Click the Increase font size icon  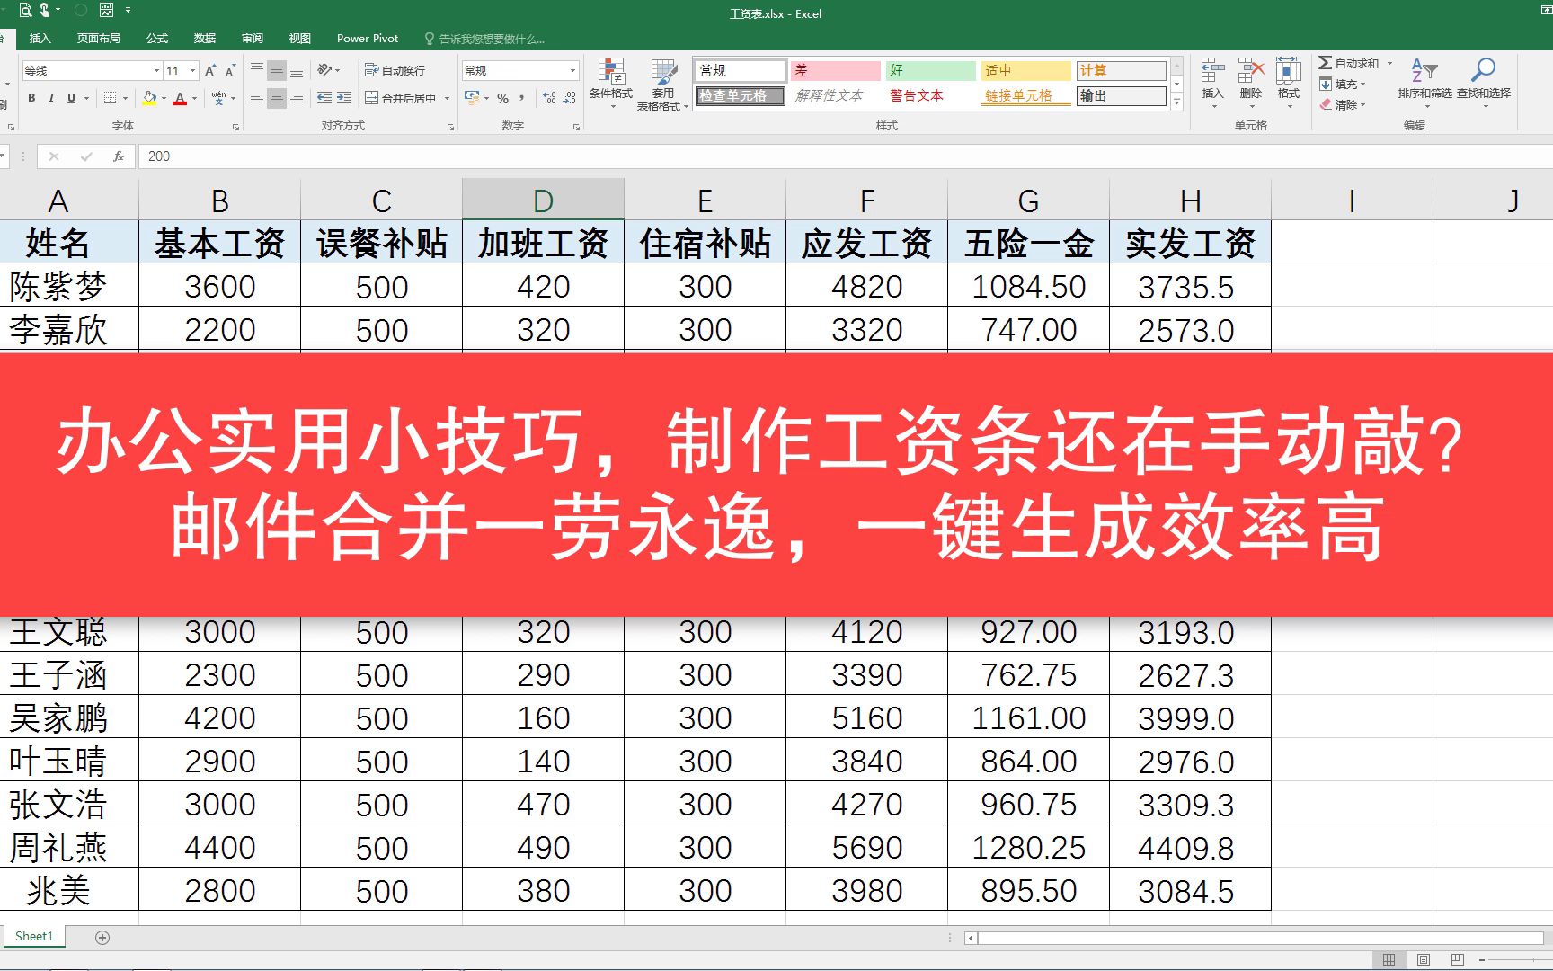pyautogui.click(x=210, y=70)
